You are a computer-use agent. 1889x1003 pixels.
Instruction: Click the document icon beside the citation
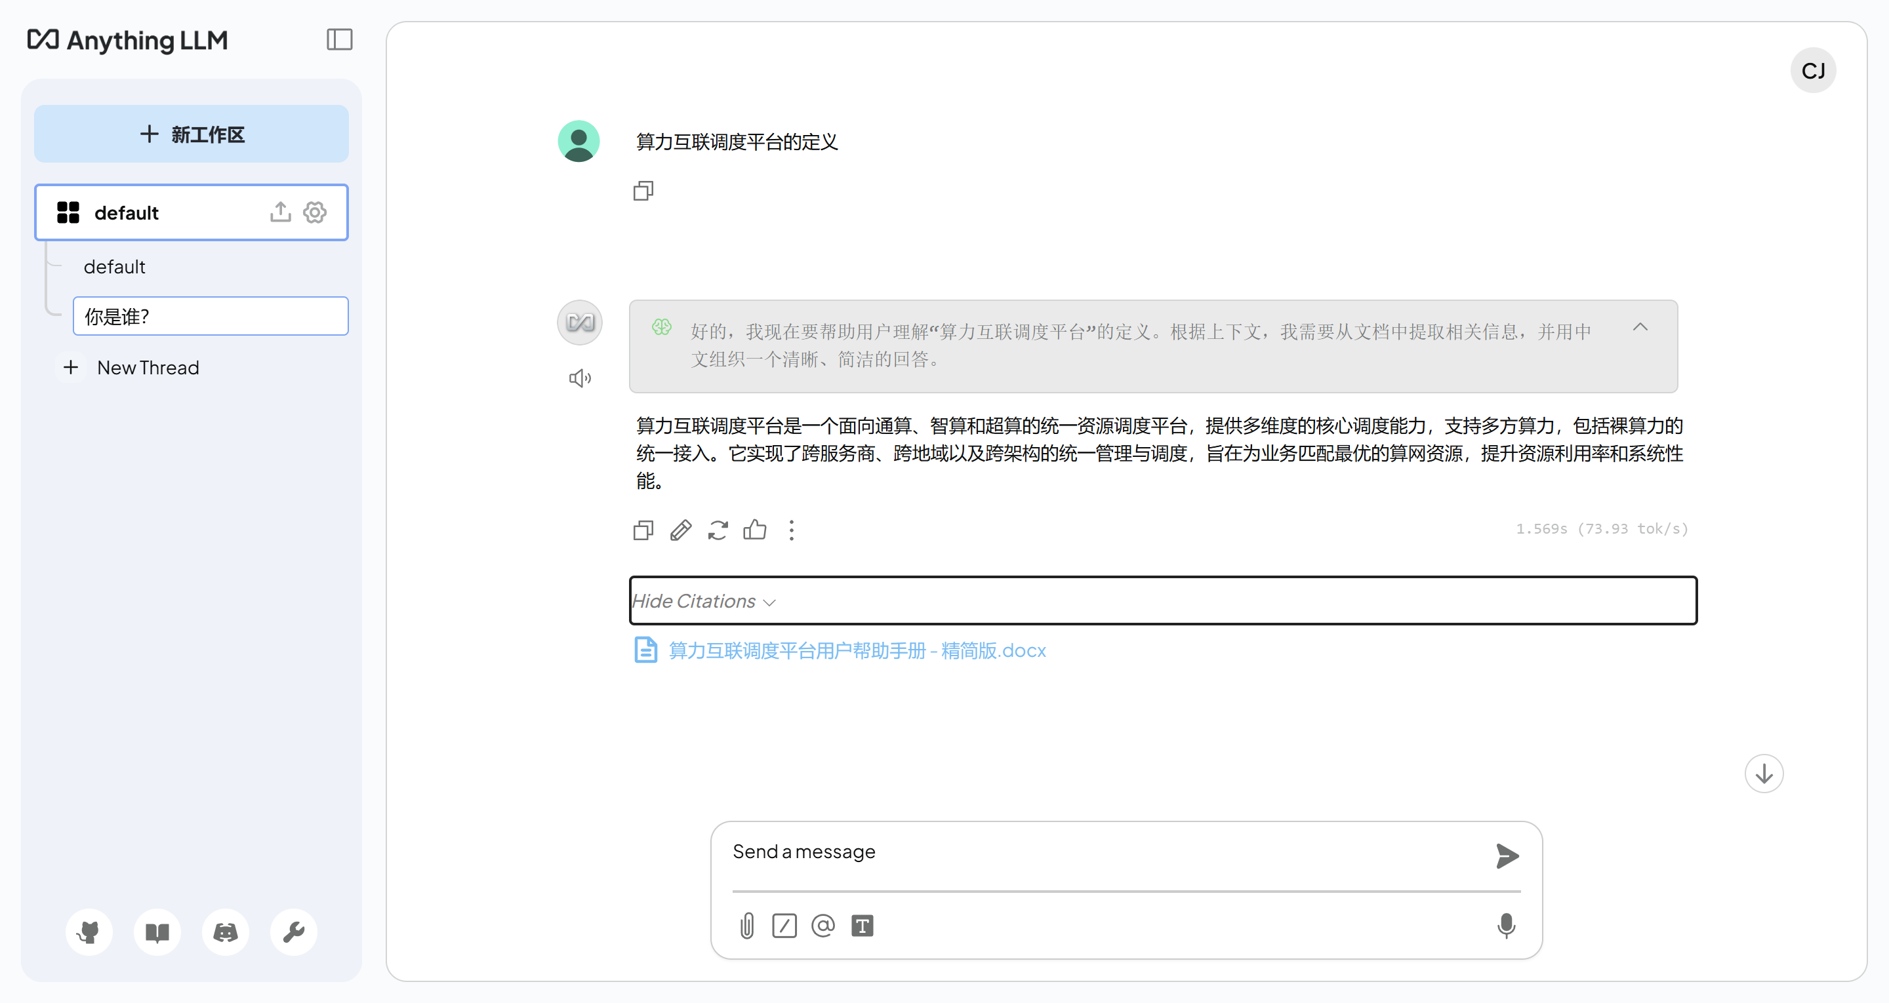pyautogui.click(x=645, y=650)
